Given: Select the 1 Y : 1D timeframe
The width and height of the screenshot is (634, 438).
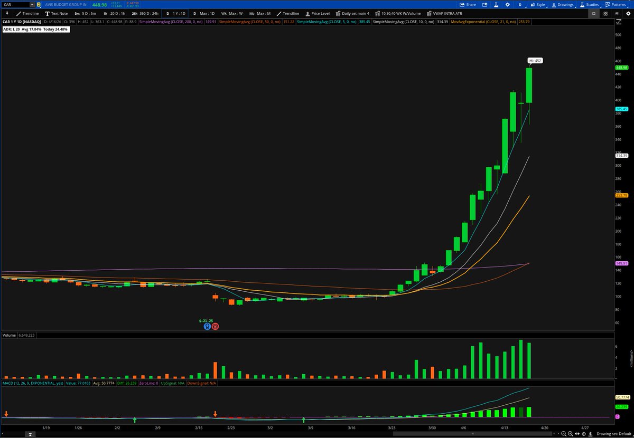Looking at the screenshot, I should [175, 13].
